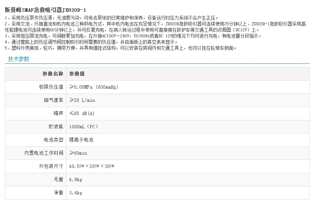This screenshot has height=203, width=315.
Task: Click the 4.9kg gross weight value
Action: coord(75,179)
